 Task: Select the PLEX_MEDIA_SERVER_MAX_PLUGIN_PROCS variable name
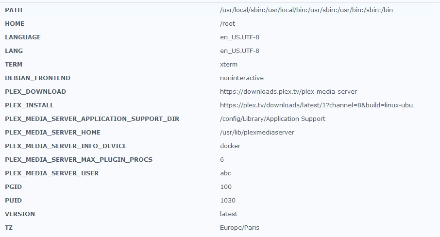tap(79, 160)
